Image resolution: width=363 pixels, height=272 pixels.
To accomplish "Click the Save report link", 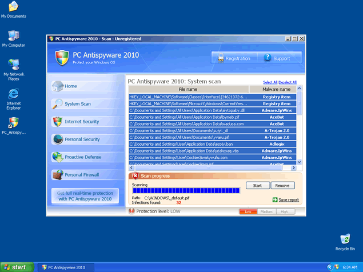I will click(288, 200).
